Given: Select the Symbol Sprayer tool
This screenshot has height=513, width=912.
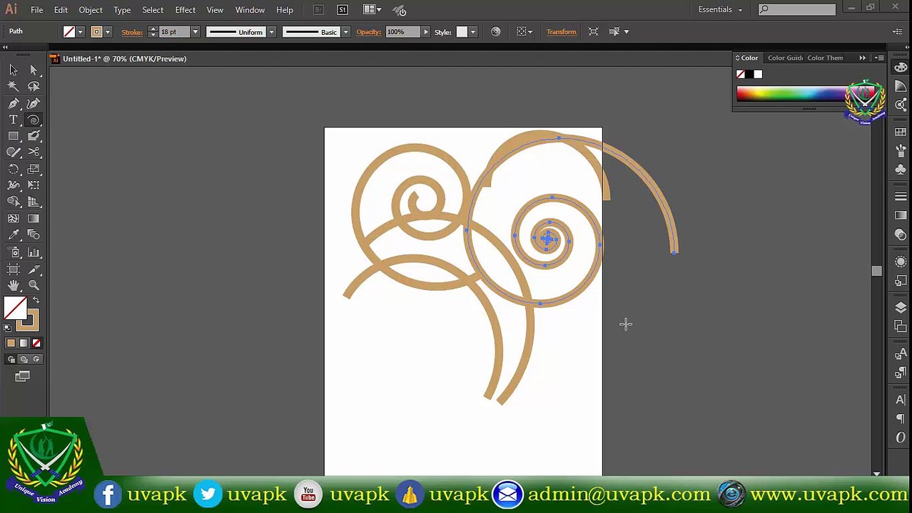Looking at the screenshot, I should click(x=14, y=253).
